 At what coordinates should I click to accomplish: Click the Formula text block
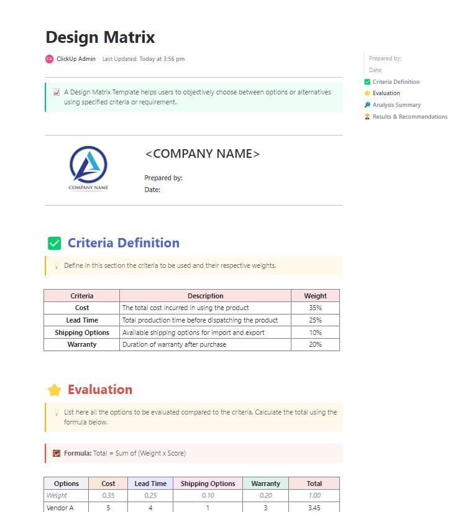(194, 453)
